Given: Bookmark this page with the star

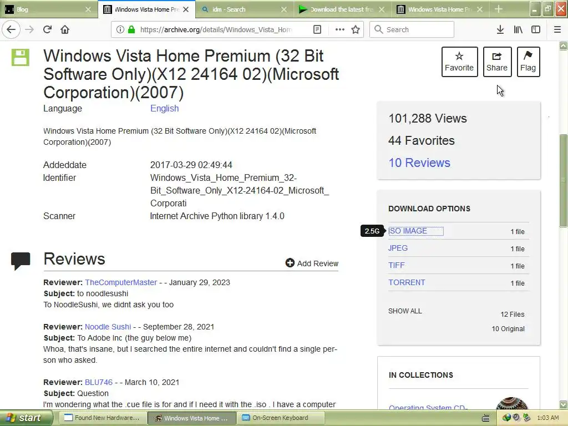Looking at the screenshot, I should point(356,29).
